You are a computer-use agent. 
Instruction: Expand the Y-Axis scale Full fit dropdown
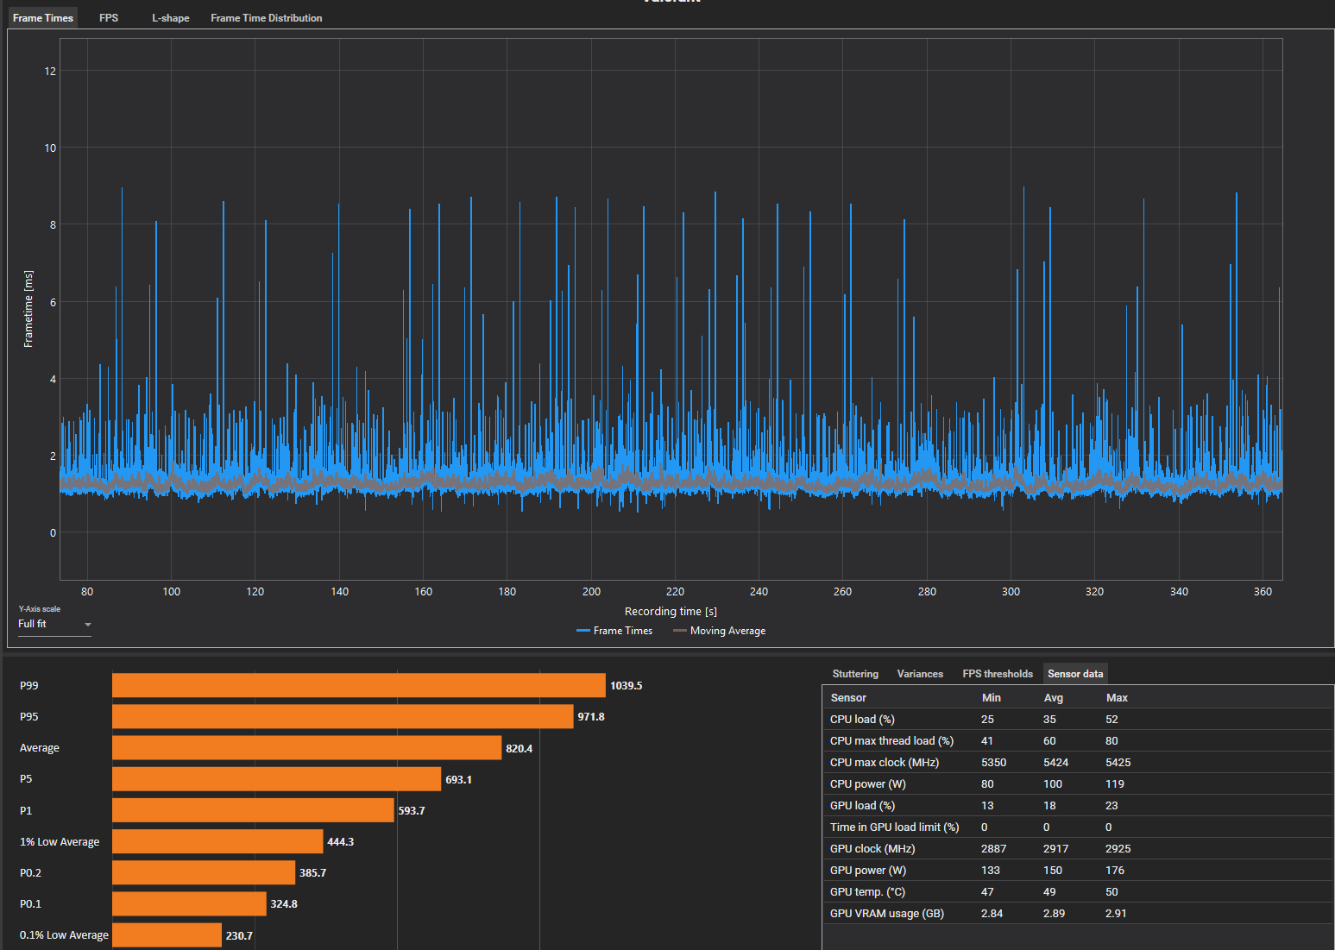click(54, 624)
